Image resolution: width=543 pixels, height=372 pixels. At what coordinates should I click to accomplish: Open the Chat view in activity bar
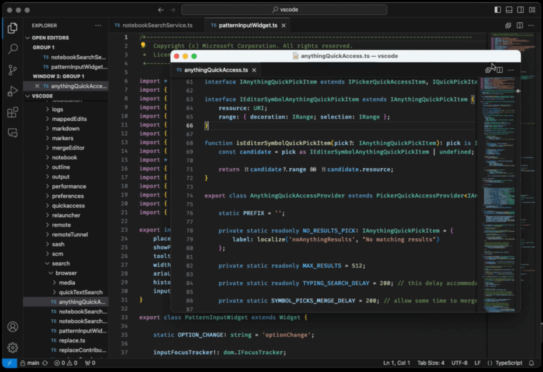coord(13,133)
